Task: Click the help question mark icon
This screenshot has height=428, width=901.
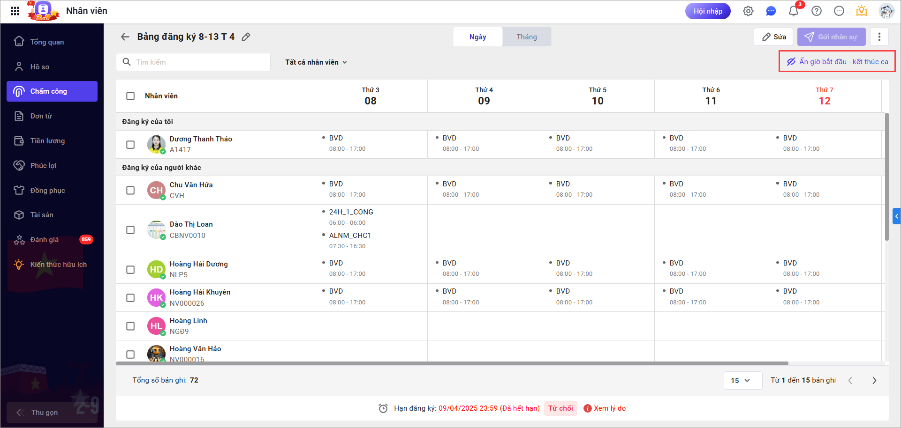Action: [x=817, y=11]
